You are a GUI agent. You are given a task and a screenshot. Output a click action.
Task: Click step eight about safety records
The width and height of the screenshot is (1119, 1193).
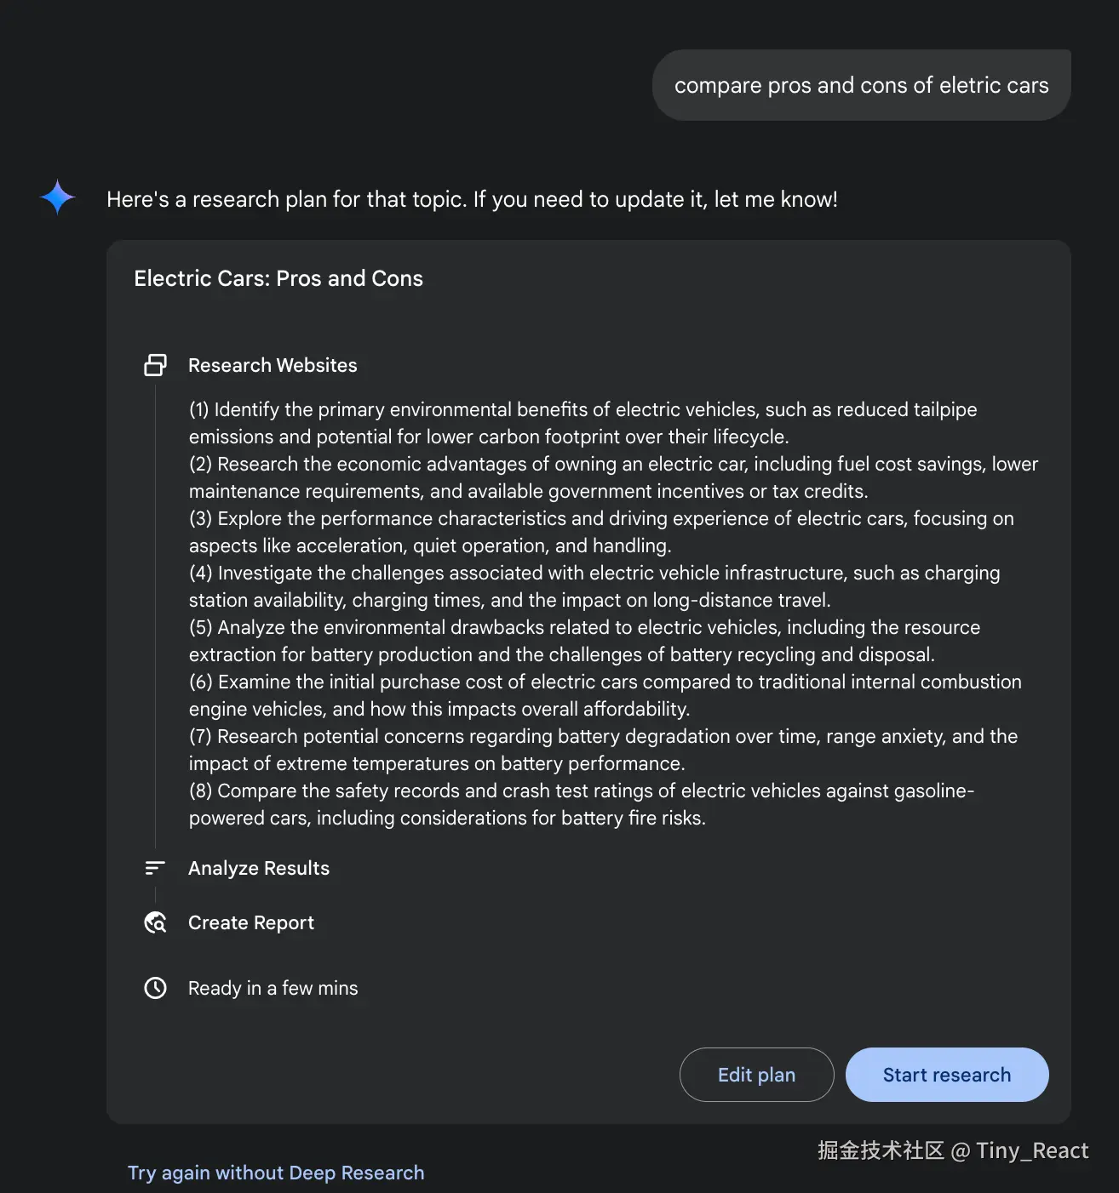[x=582, y=804]
